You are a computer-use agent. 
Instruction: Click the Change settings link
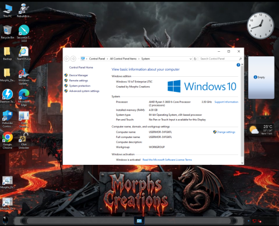point(225,132)
